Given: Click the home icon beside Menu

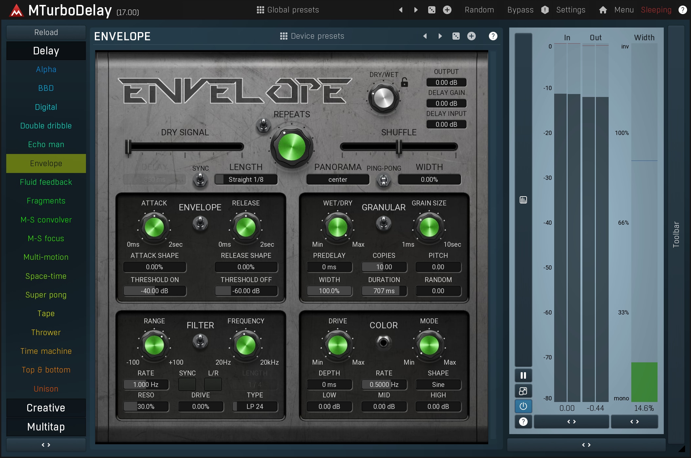Looking at the screenshot, I should [603, 10].
